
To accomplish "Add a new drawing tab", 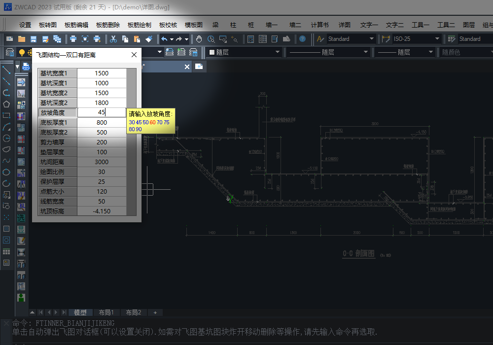I will [199, 67].
